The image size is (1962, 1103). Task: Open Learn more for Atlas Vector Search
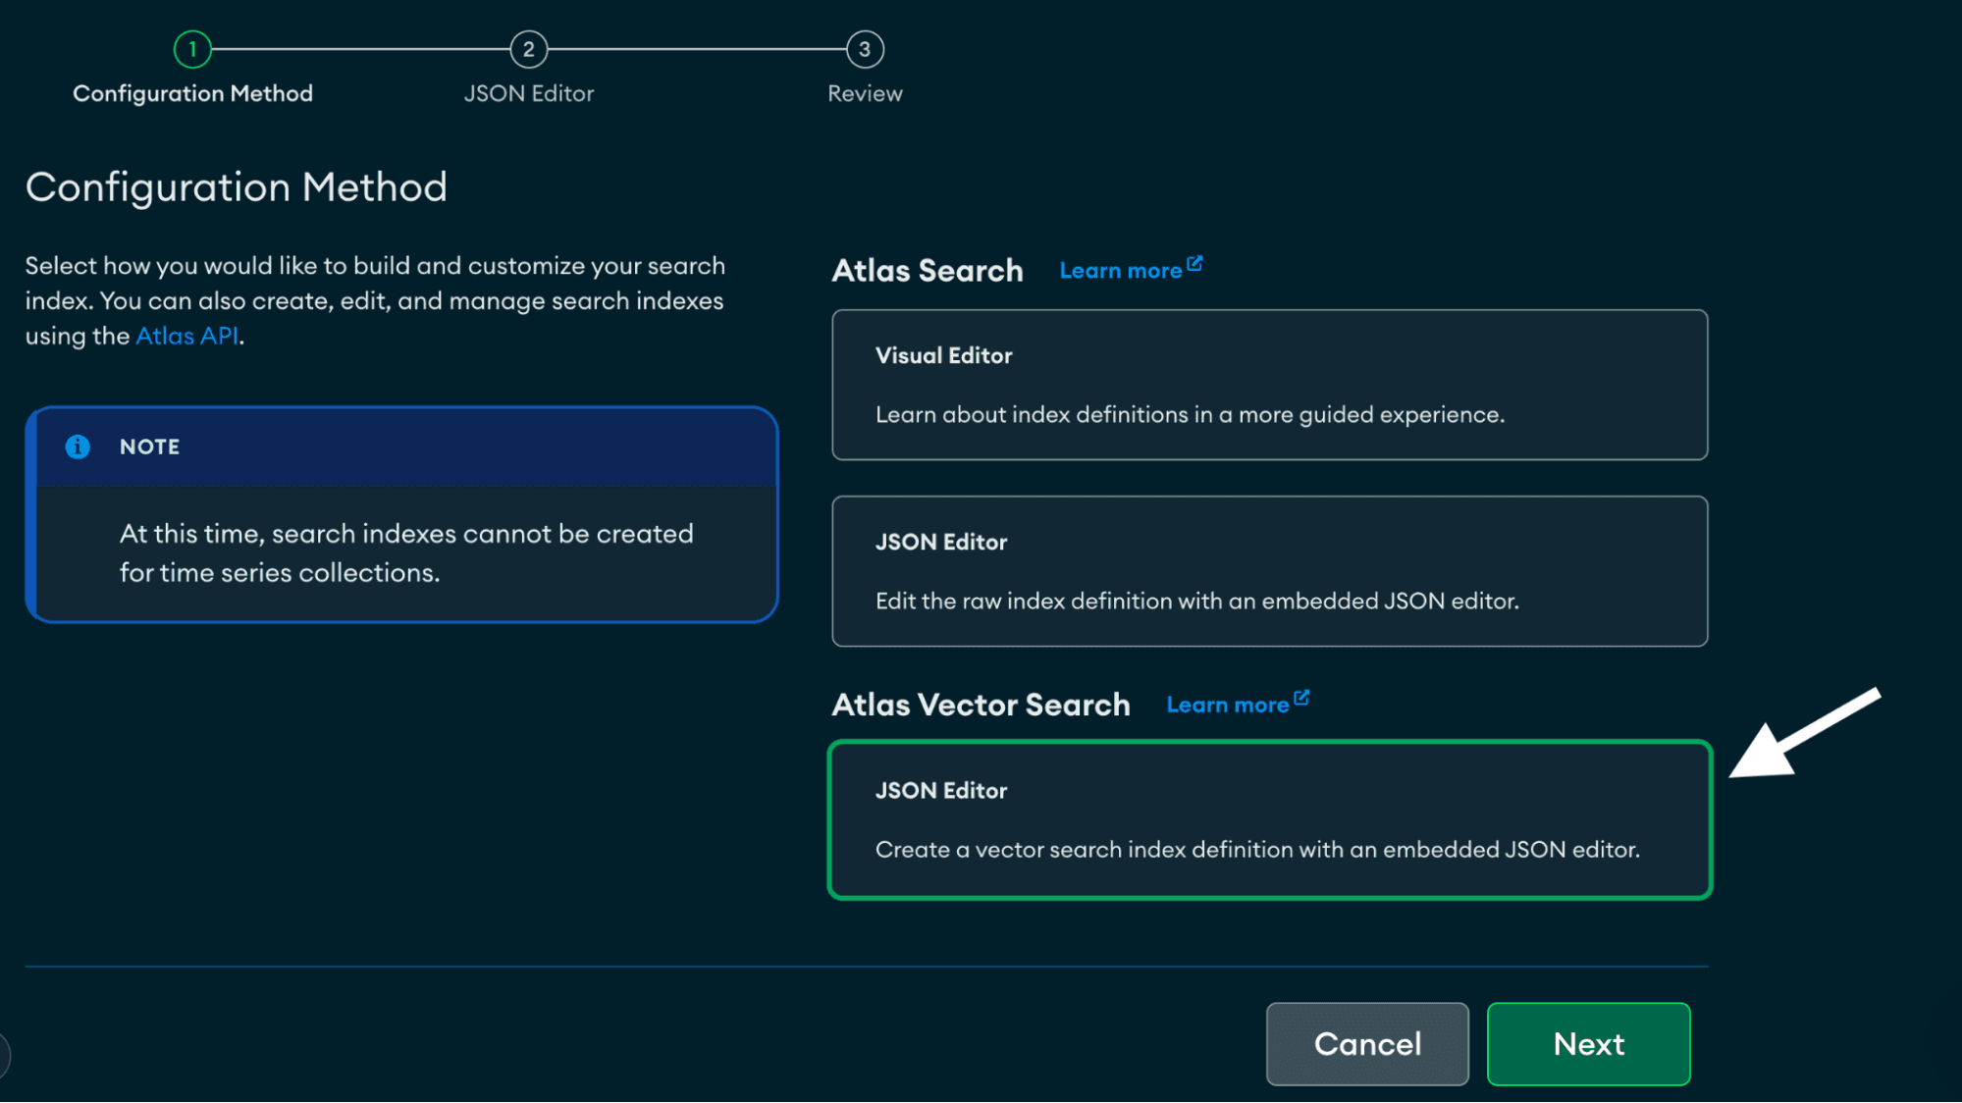click(x=1227, y=705)
